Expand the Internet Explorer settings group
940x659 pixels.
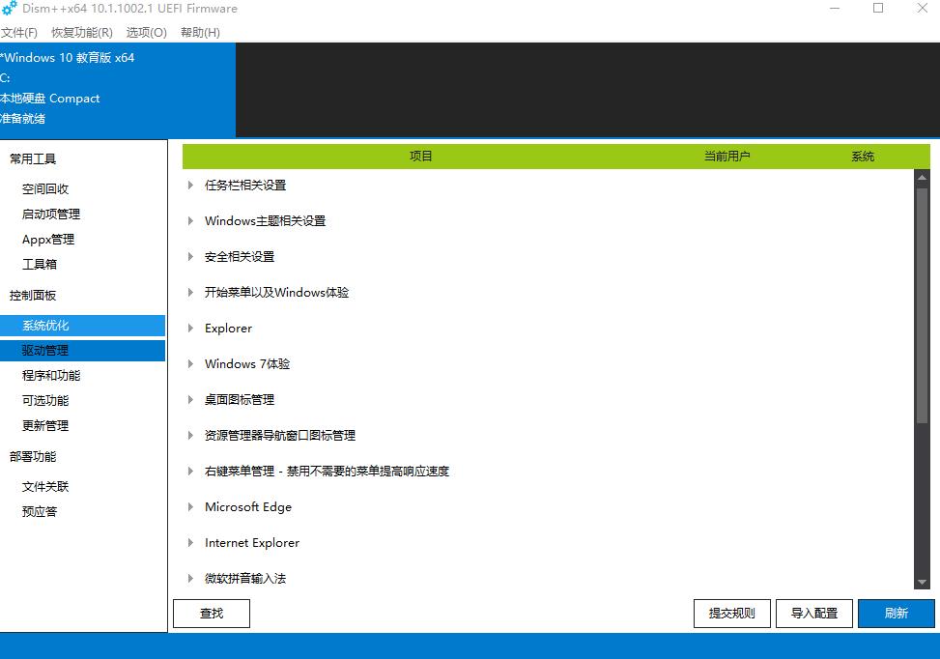point(189,542)
